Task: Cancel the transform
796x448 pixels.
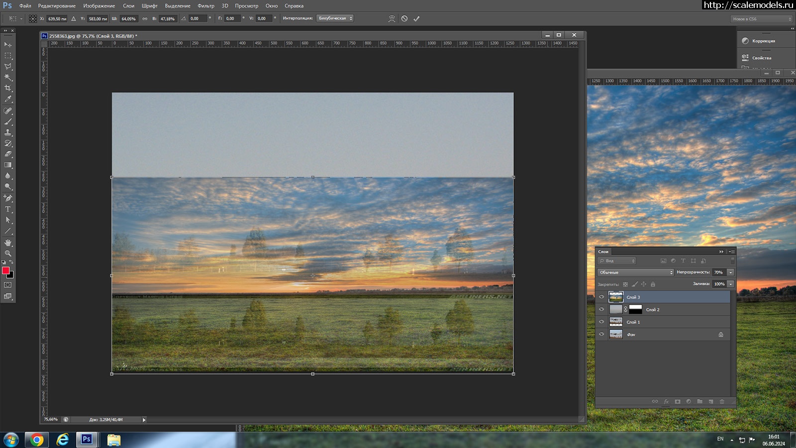Action: tap(404, 18)
